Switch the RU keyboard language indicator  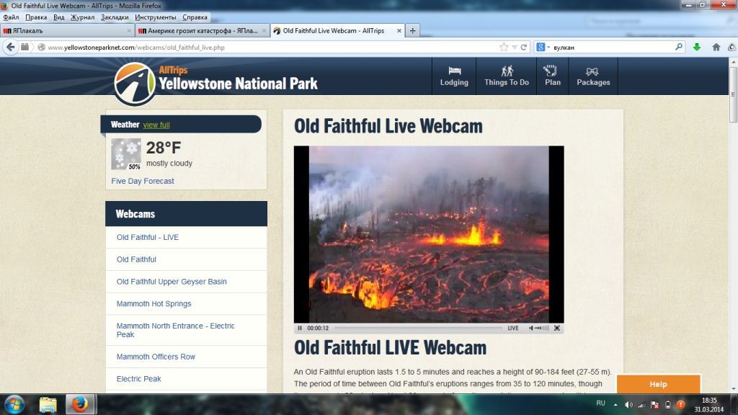click(x=600, y=403)
